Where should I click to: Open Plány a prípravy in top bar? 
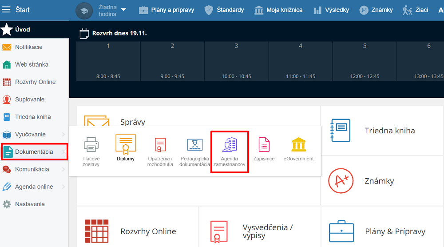pos(166,10)
